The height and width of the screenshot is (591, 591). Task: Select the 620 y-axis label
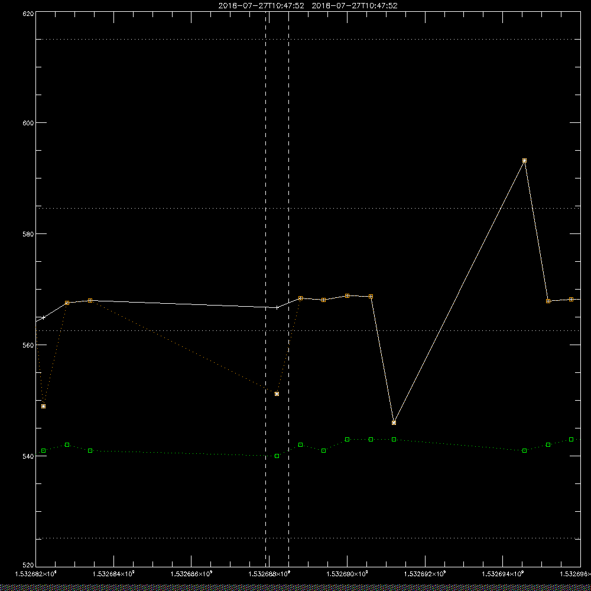click(28, 14)
